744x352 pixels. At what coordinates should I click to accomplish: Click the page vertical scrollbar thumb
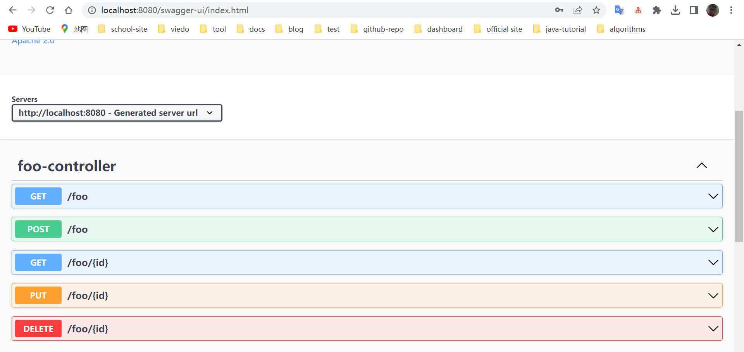pos(739,176)
